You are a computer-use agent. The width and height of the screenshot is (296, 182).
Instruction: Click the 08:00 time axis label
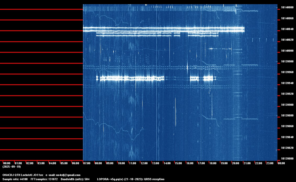coord(98,163)
